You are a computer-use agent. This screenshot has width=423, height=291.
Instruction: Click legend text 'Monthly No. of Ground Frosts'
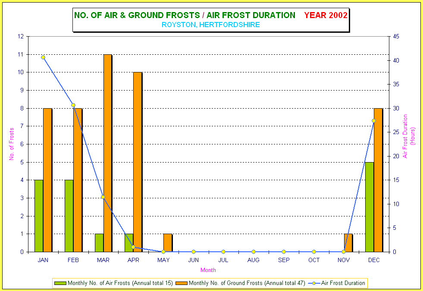226,283
